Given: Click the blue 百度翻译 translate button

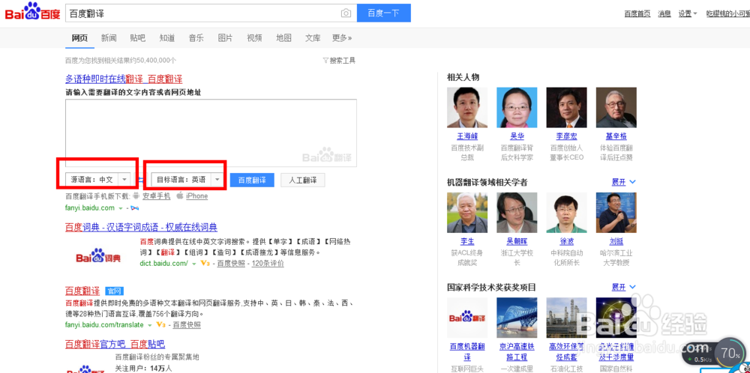Looking at the screenshot, I should (252, 180).
